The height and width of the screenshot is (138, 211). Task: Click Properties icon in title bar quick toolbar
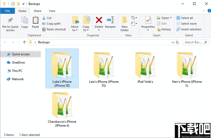point(13,4)
